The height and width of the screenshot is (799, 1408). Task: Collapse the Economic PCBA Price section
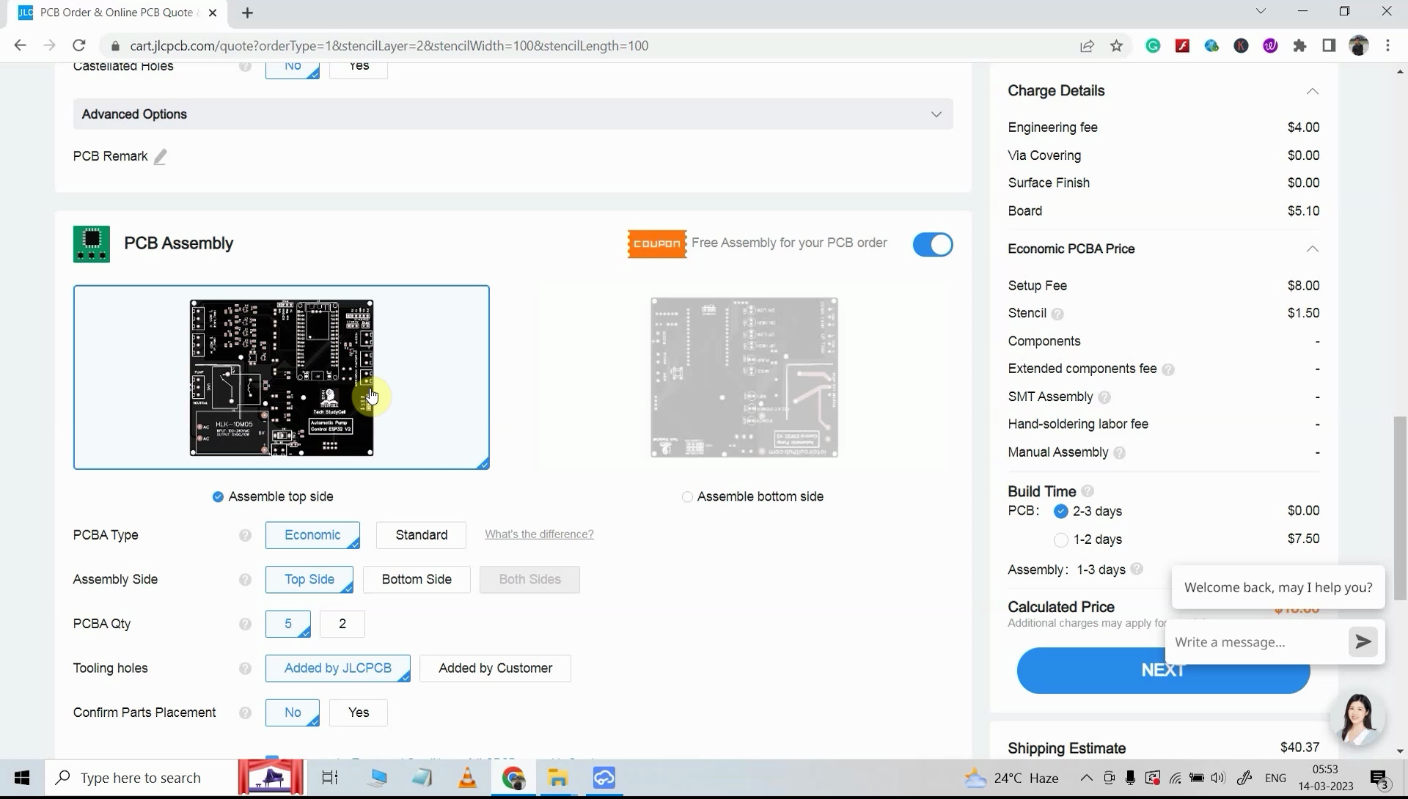1312,249
